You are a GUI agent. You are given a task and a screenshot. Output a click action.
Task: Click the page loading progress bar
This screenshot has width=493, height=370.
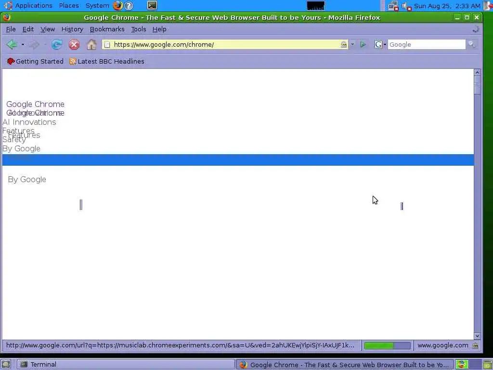tap(387, 345)
